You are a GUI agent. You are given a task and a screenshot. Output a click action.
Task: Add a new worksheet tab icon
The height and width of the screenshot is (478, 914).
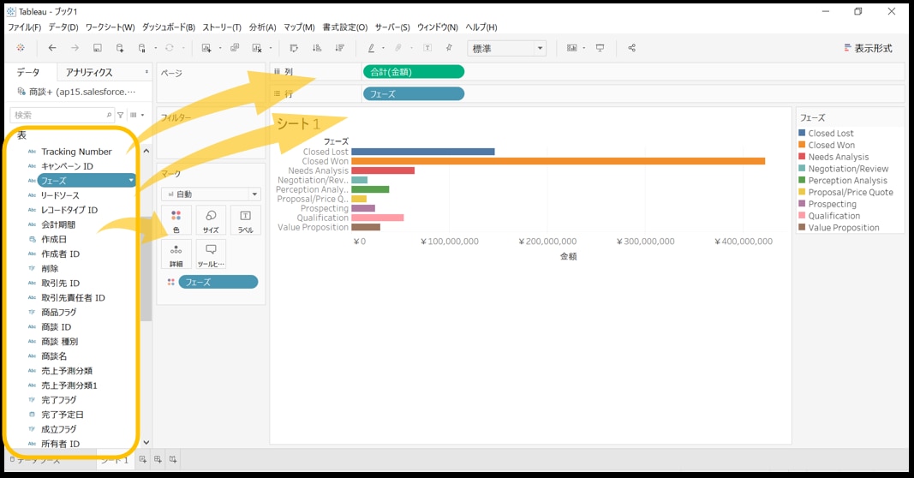tap(143, 459)
